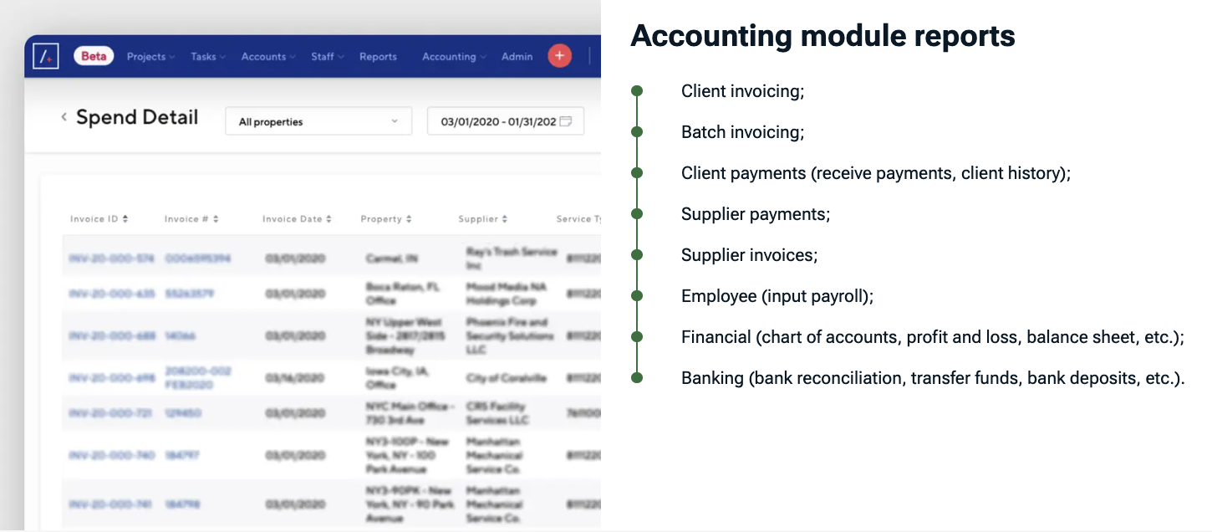Expand the Accounting menu
1212x532 pixels.
coord(454,57)
